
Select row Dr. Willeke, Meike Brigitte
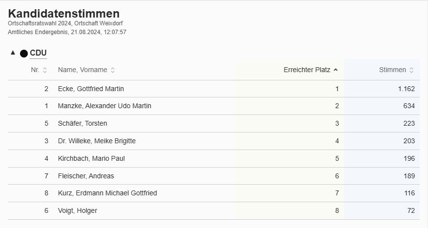[x=214, y=141]
